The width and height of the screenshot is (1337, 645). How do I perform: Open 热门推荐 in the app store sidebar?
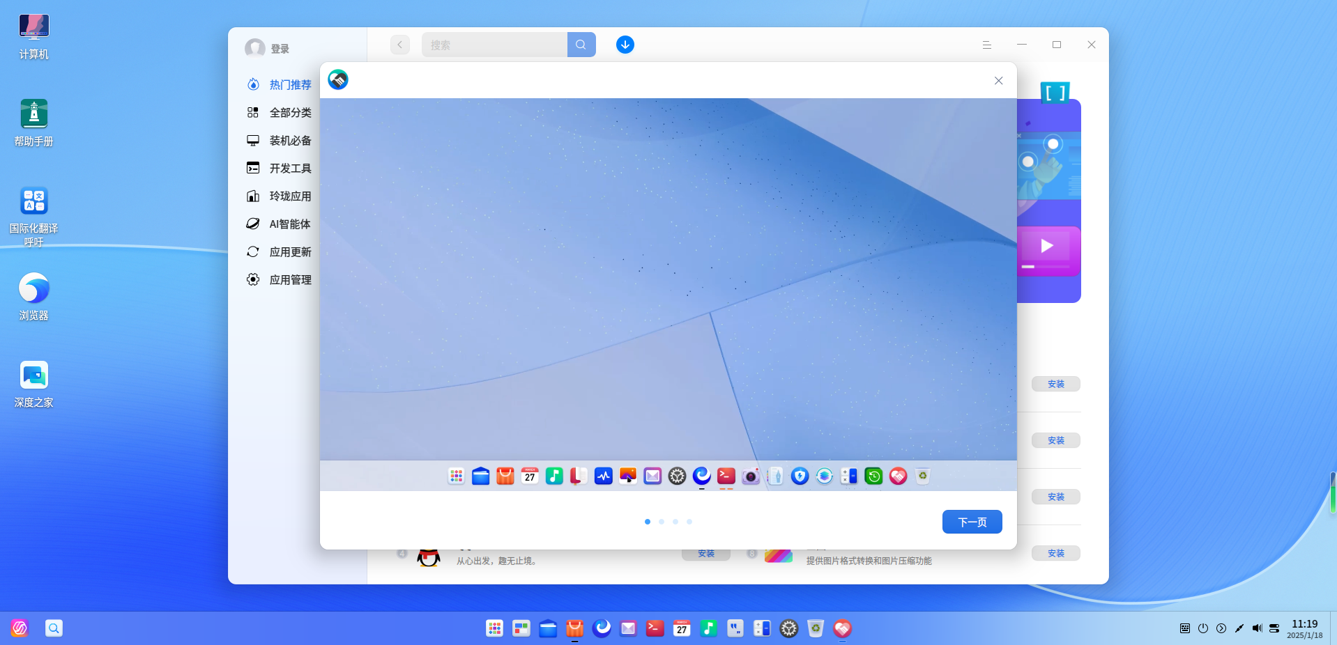coord(280,84)
